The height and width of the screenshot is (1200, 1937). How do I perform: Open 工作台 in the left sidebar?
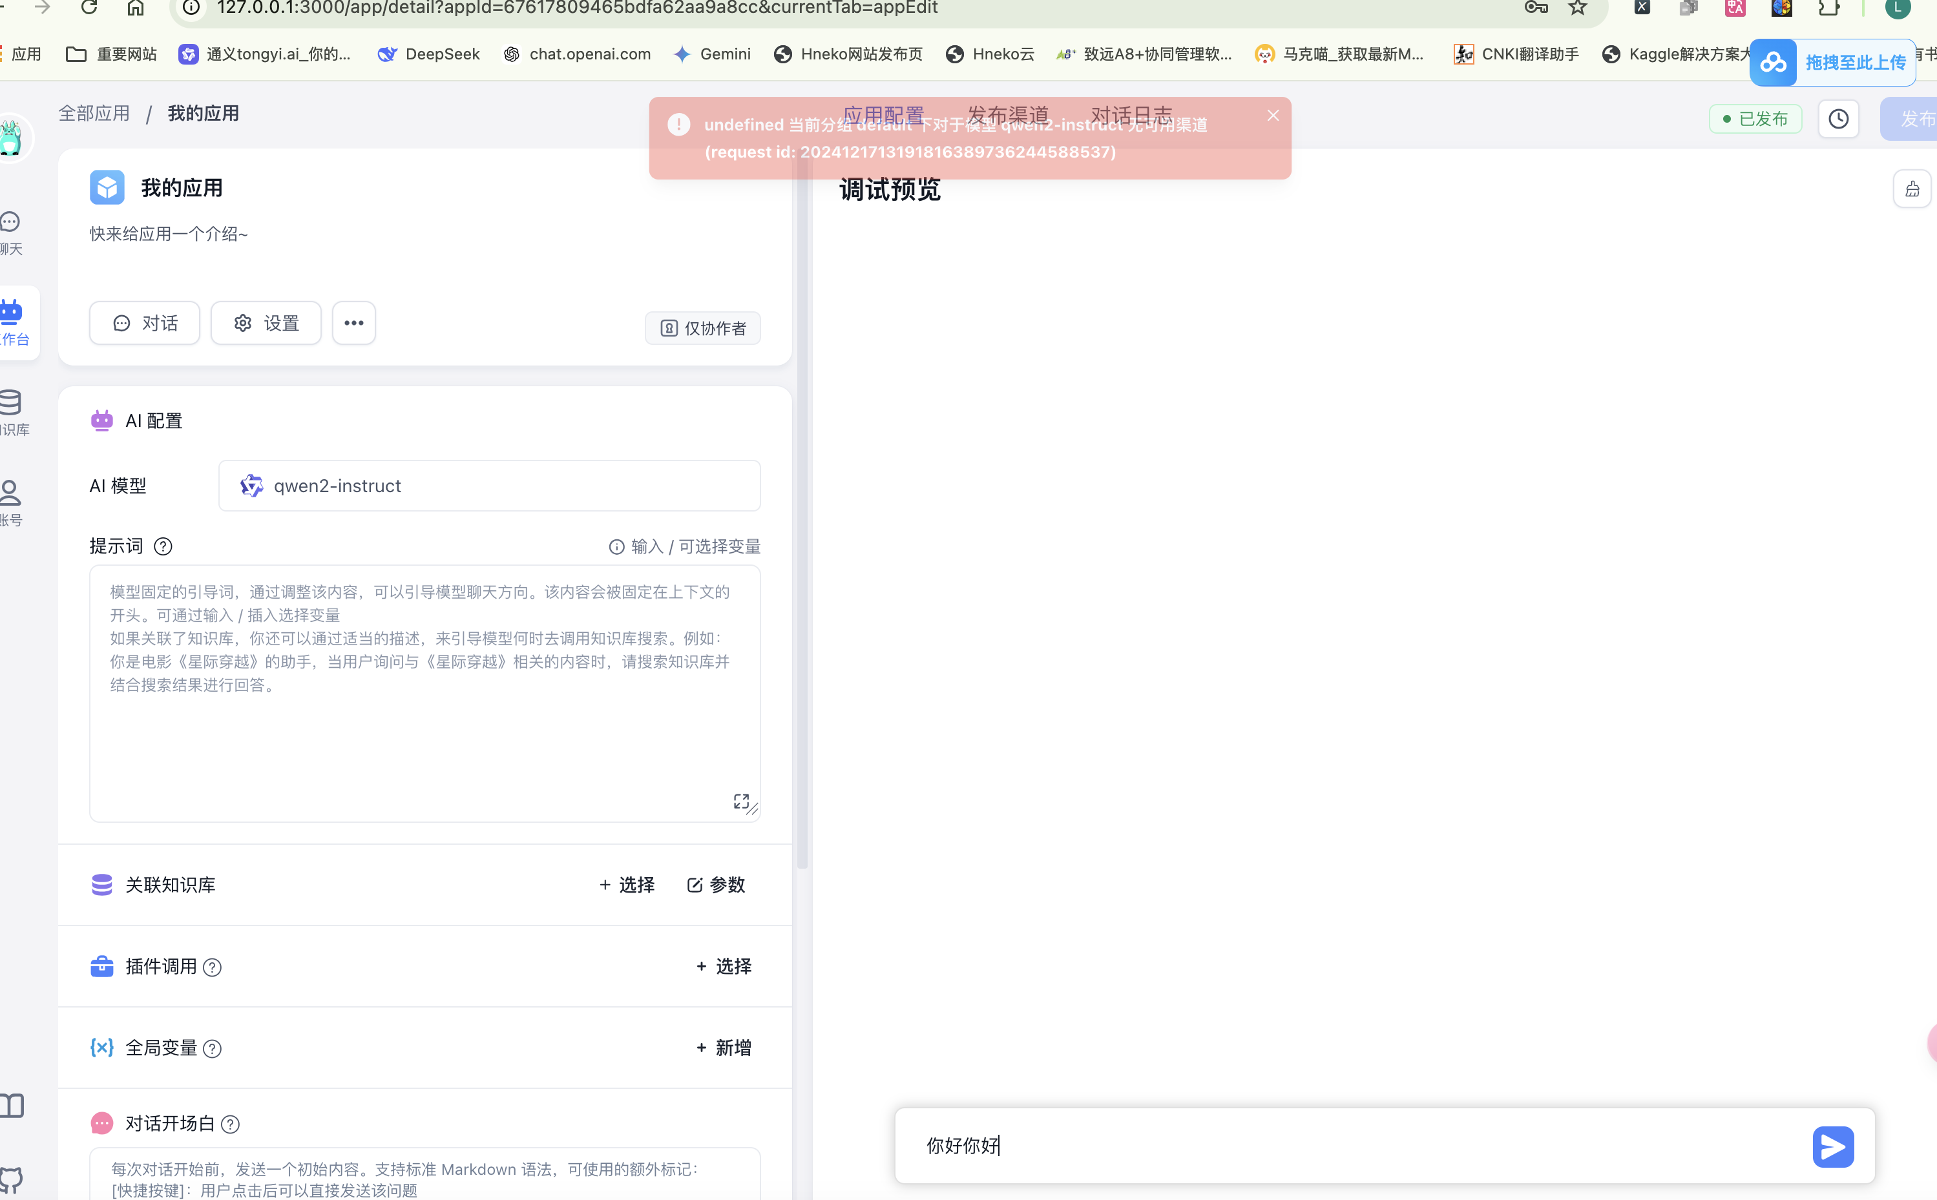pos(14,322)
